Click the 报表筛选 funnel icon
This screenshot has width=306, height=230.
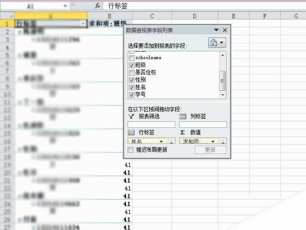click(x=131, y=117)
